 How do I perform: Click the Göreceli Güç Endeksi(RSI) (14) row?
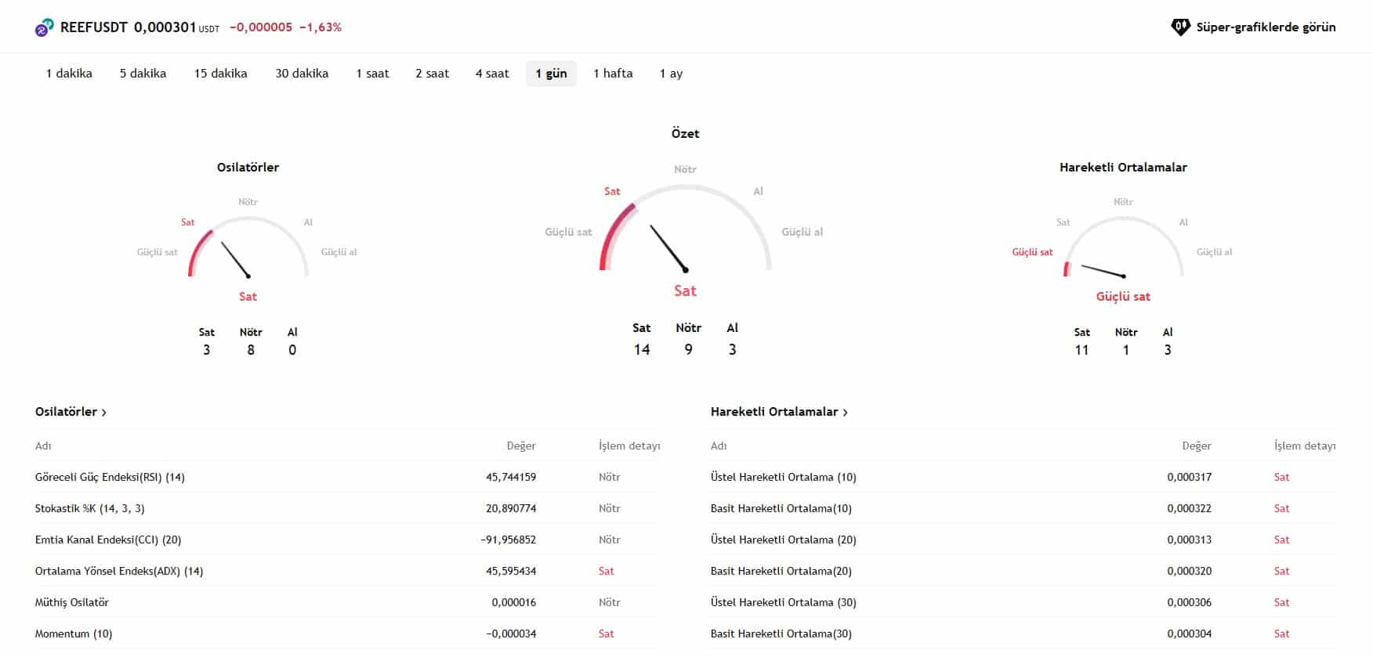[348, 477]
